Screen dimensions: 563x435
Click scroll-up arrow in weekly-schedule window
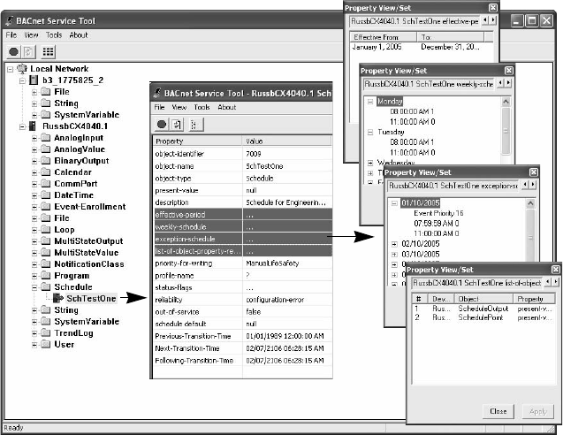(x=506, y=102)
